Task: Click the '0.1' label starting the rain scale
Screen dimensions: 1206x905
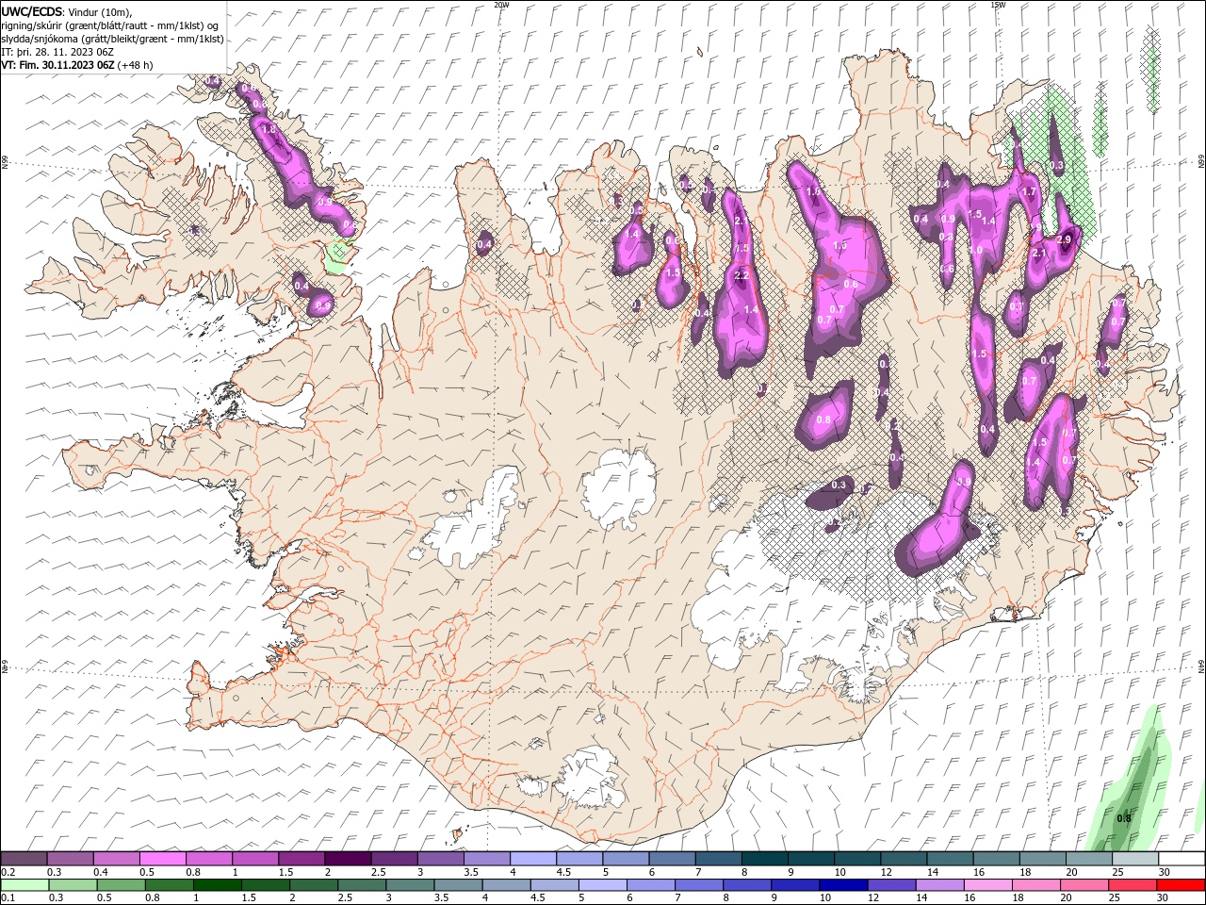Action: [x=8, y=898]
